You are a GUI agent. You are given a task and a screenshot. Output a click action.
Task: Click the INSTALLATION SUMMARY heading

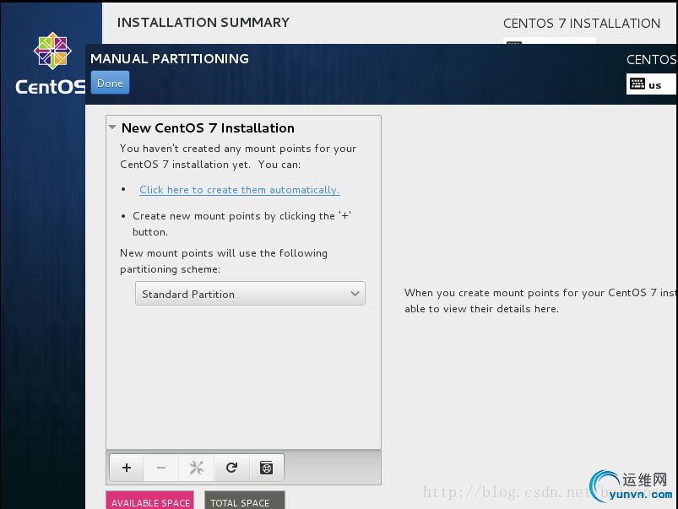click(x=203, y=22)
